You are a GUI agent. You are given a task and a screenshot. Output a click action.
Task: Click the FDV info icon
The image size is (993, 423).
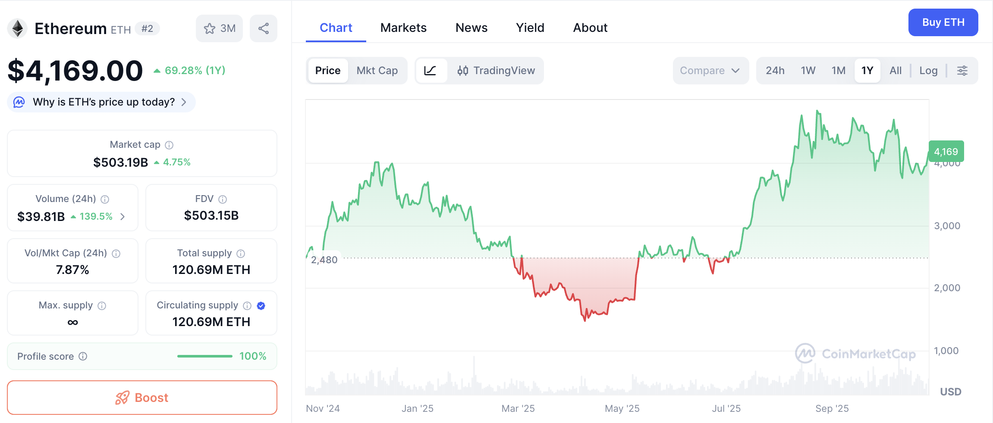[x=223, y=199]
